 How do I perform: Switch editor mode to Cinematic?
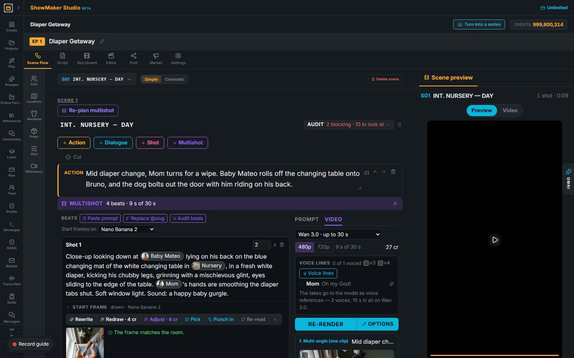[x=175, y=79]
